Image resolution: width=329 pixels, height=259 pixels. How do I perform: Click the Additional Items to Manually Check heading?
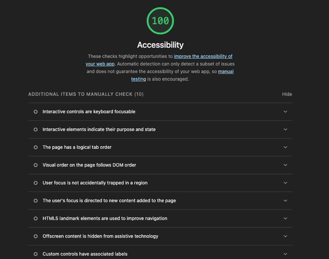[86, 94]
